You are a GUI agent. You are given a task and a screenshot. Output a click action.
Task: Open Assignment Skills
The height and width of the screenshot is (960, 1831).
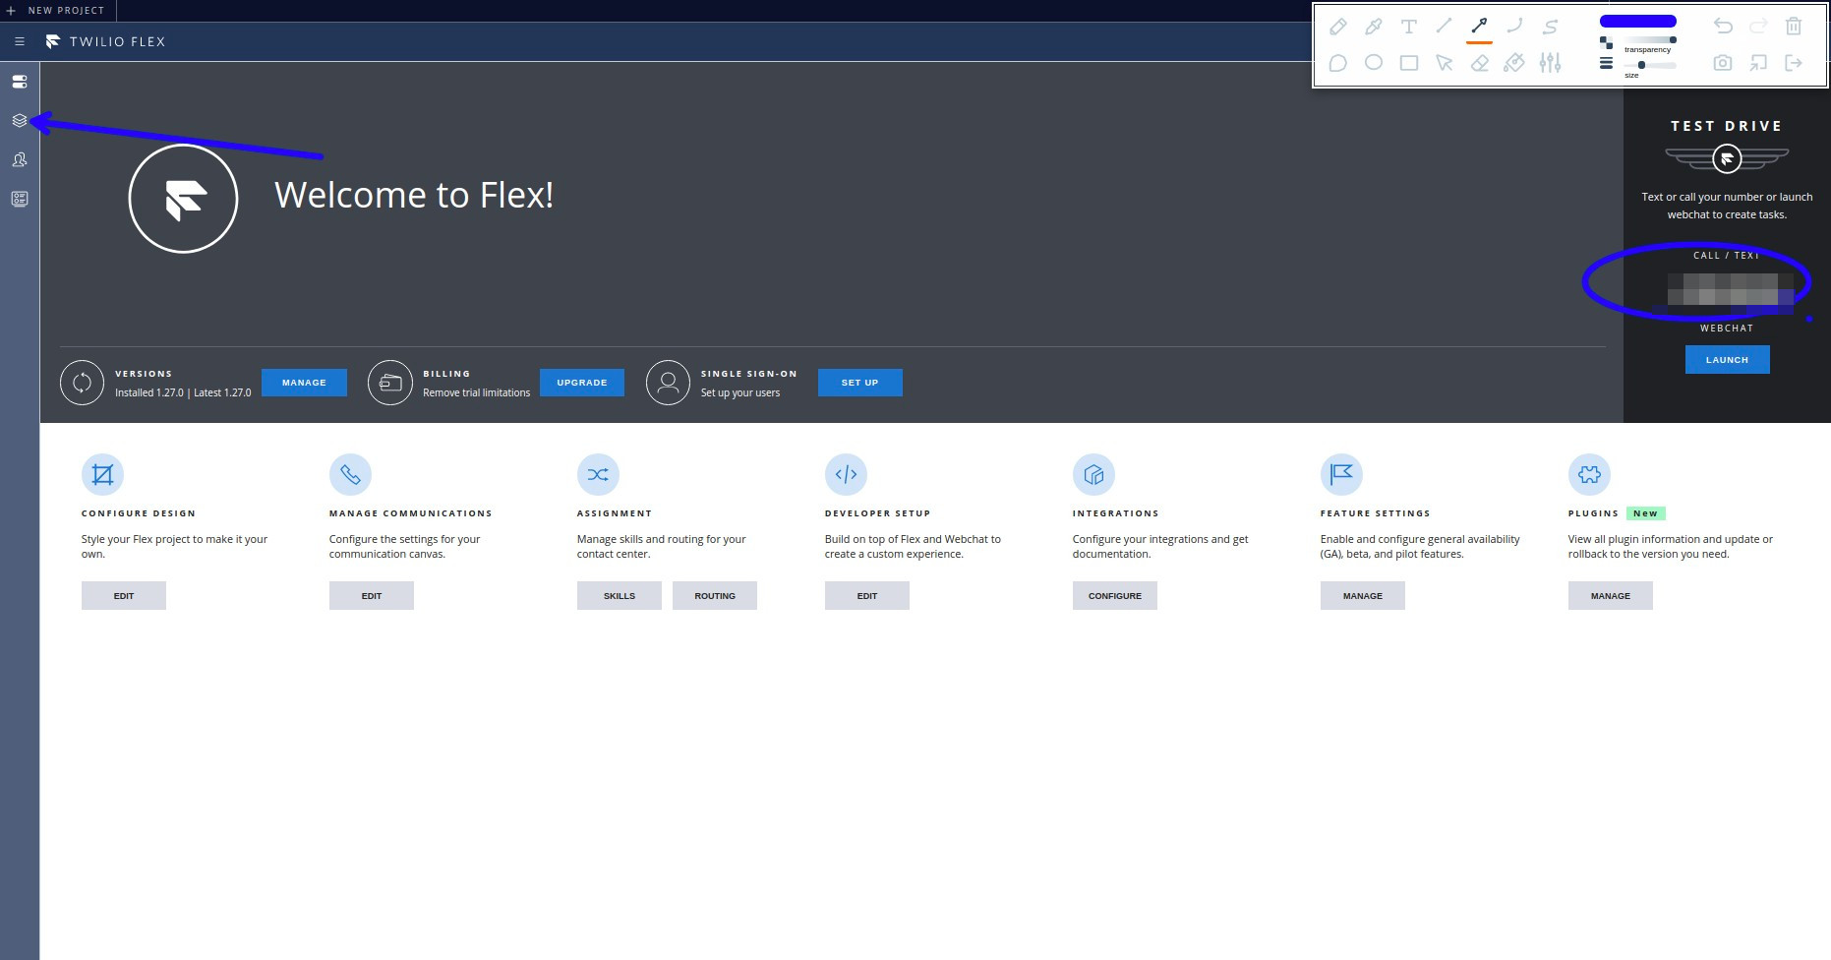[620, 596]
